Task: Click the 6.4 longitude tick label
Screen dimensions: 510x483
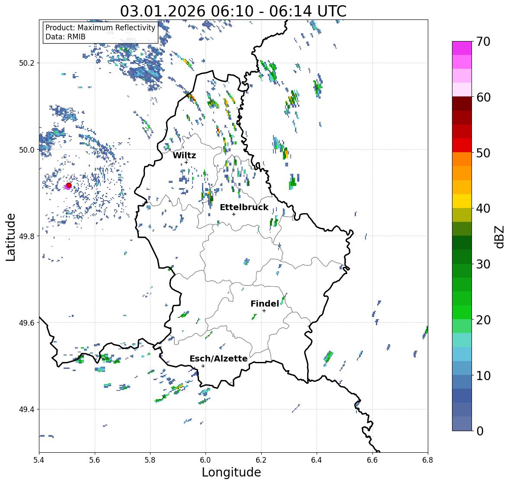Action: pos(317,460)
